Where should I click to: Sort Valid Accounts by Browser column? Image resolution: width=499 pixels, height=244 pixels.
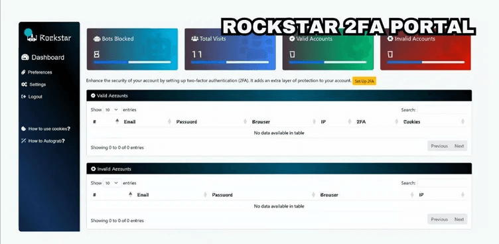pyautogui.click(x=283, y=121)
